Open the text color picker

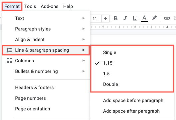[x=144, y=19]
